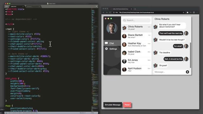Click the 'Ok great!' message bubble
203x114 pixels.
163,66
